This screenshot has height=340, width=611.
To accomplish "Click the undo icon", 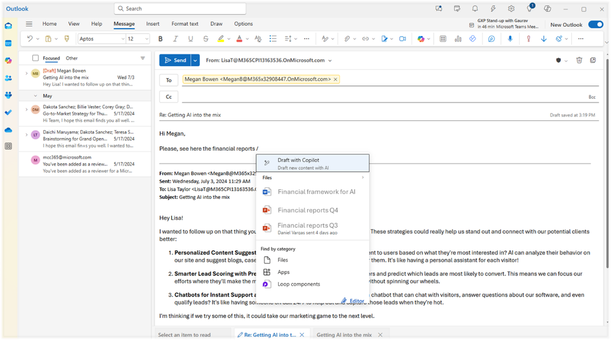I will [29, 39].
